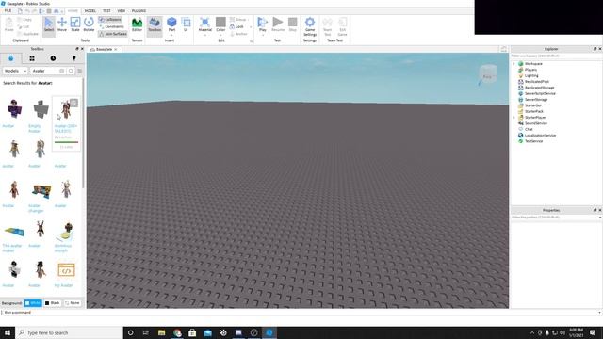Open Play mode dropdown arrow
Viewport: 603px width, 339px height.
263,36
